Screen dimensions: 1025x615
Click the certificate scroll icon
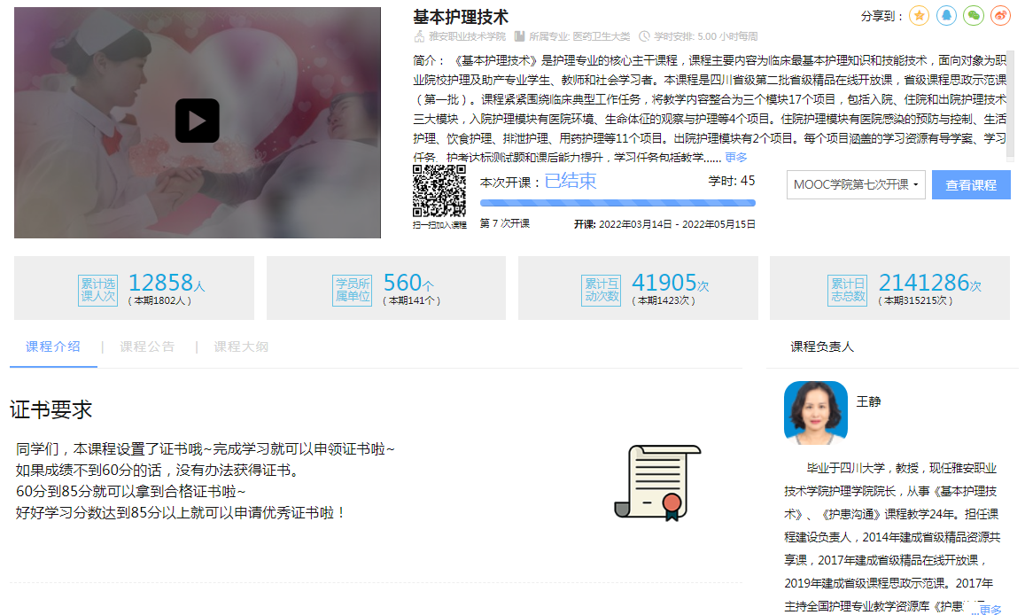point(657,483)
